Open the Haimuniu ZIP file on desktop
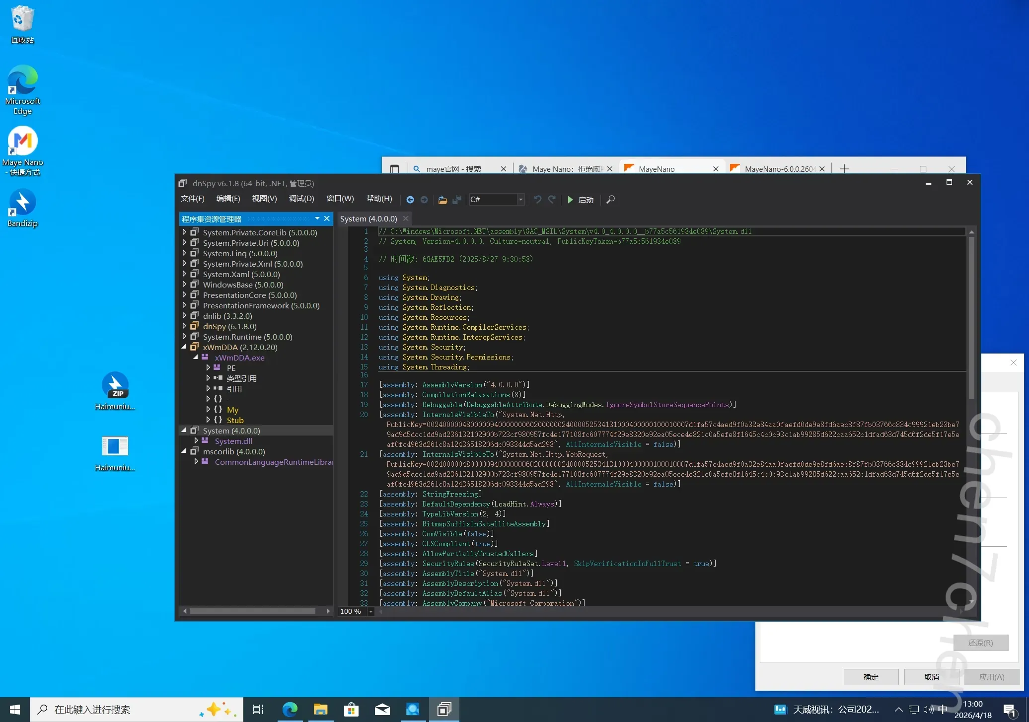 point(115,386)
